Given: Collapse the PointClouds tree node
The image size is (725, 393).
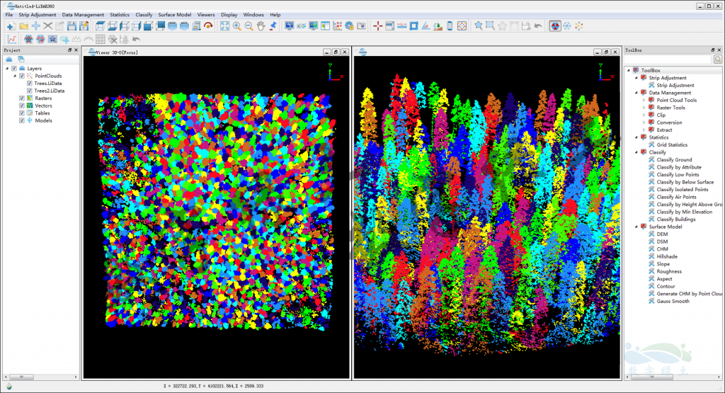Looking at the screenshot, I should [x=15, y=76].
